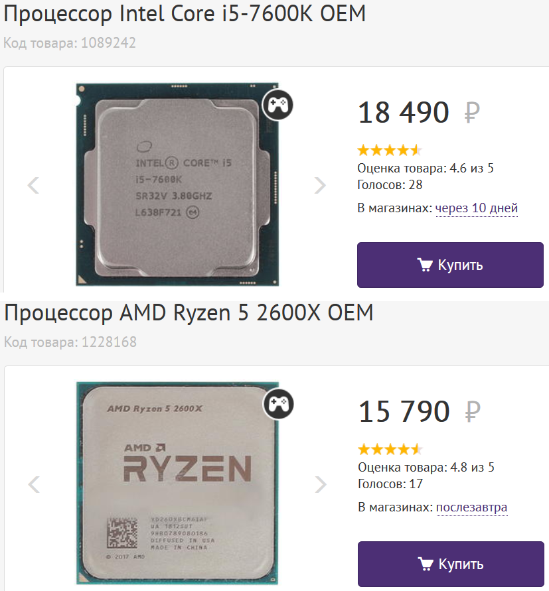Screen dimensions: 549x591
Task: Click the AMD Ryzen 5 2600X product photo
Action: coord(177,483)
